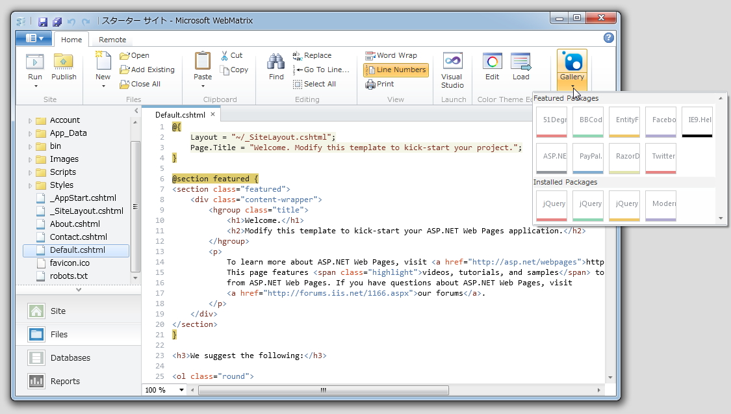Toggle Word Wrap
This screenshot has width=731, height=414.
pos(391,55)
